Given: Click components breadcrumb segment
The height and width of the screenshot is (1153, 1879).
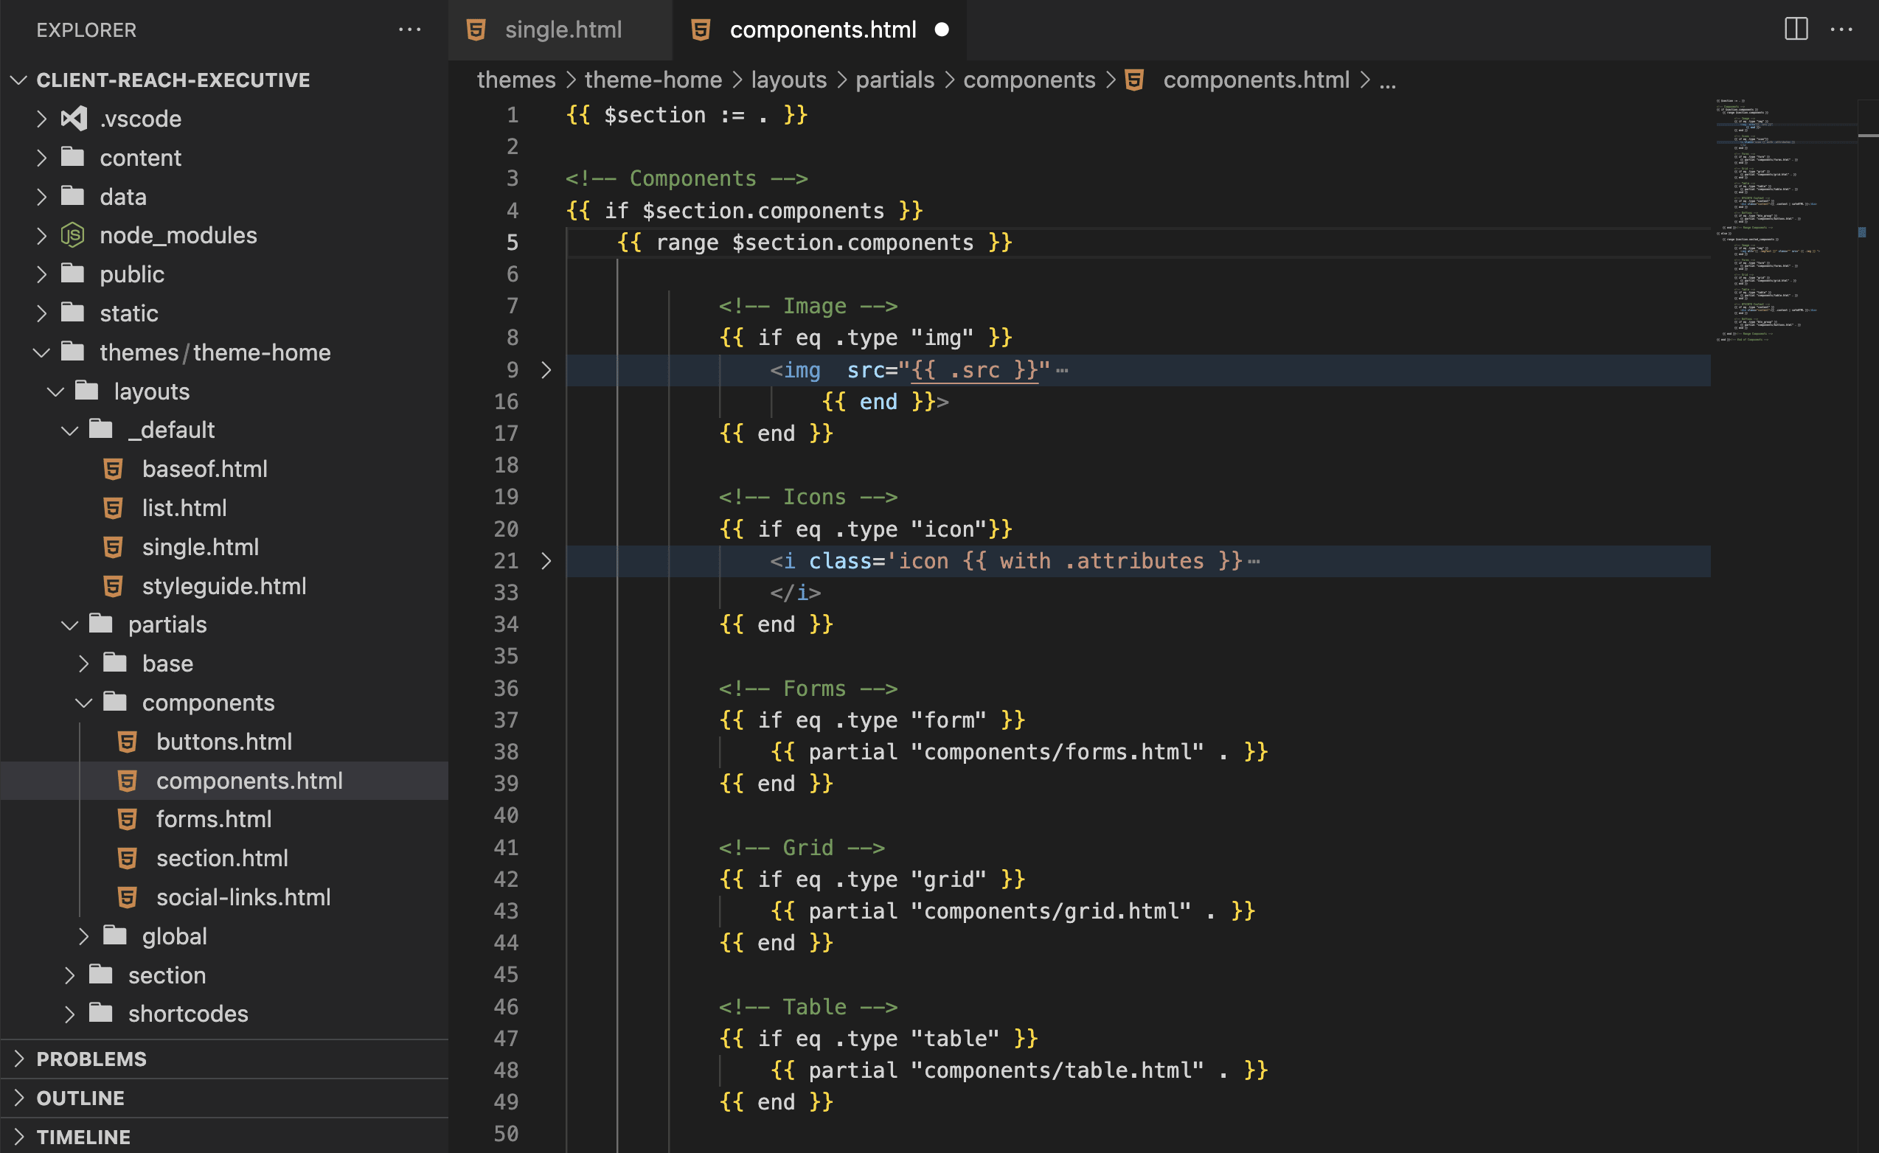Looking at the screenshot, I should tap(1029, 80).
